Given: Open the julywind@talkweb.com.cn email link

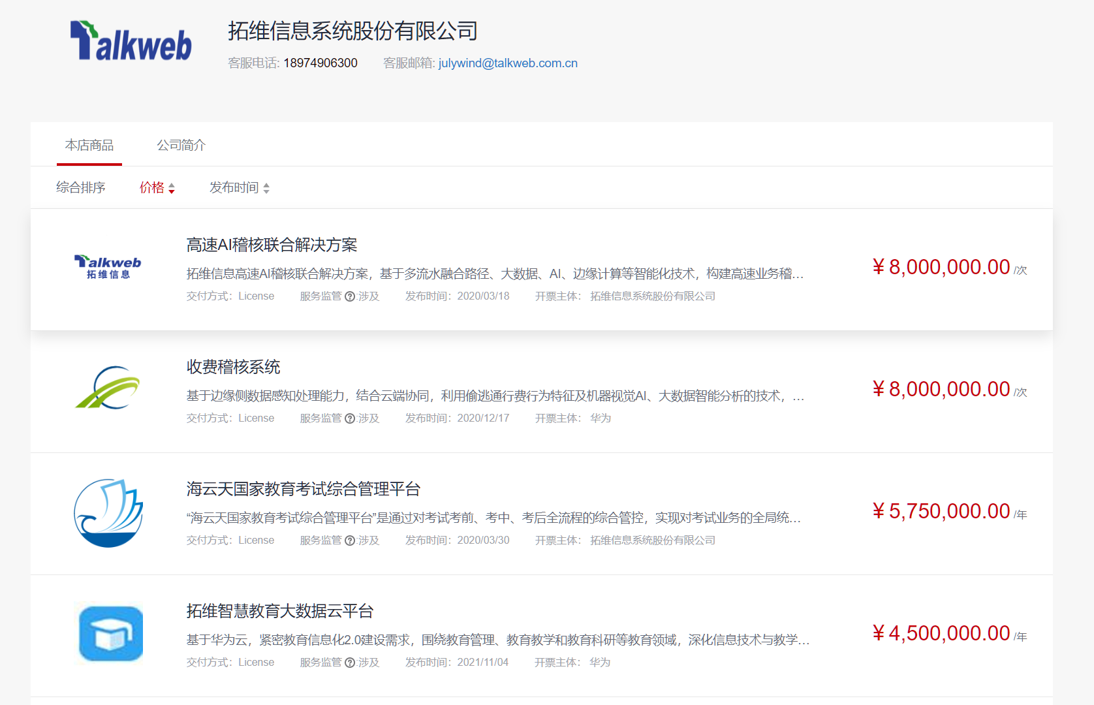Looking at the screenshot, I should coord(508,63).
